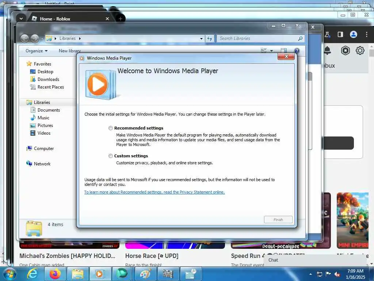Click New library in Explorer toolbar
The height and width of the screenshot is (281, 374).
70,51
